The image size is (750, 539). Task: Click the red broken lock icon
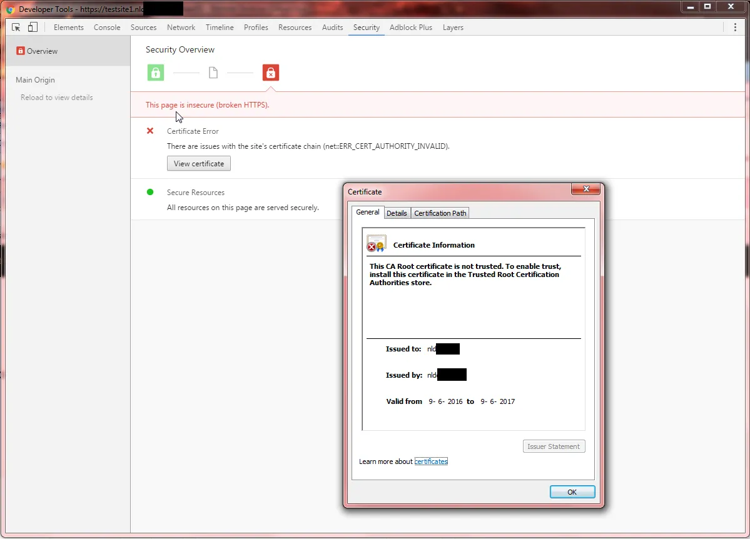point(271,73)
